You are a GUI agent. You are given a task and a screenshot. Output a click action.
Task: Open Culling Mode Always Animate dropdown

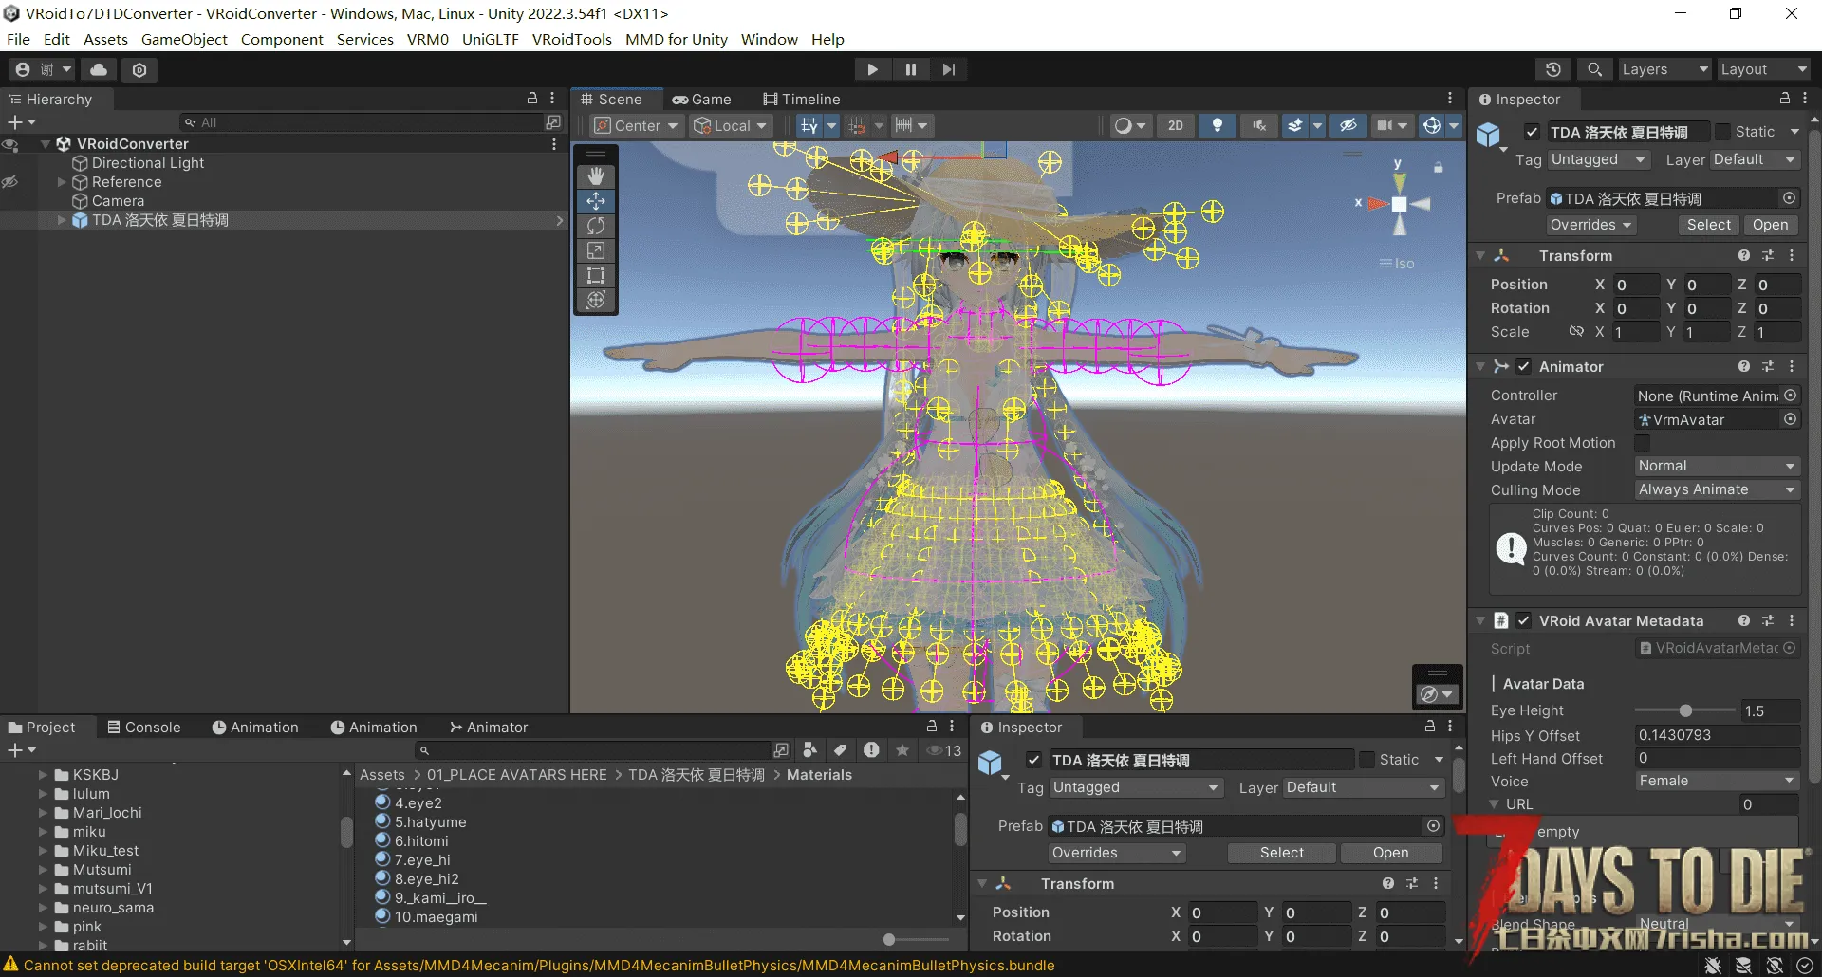pos(1718,489)
